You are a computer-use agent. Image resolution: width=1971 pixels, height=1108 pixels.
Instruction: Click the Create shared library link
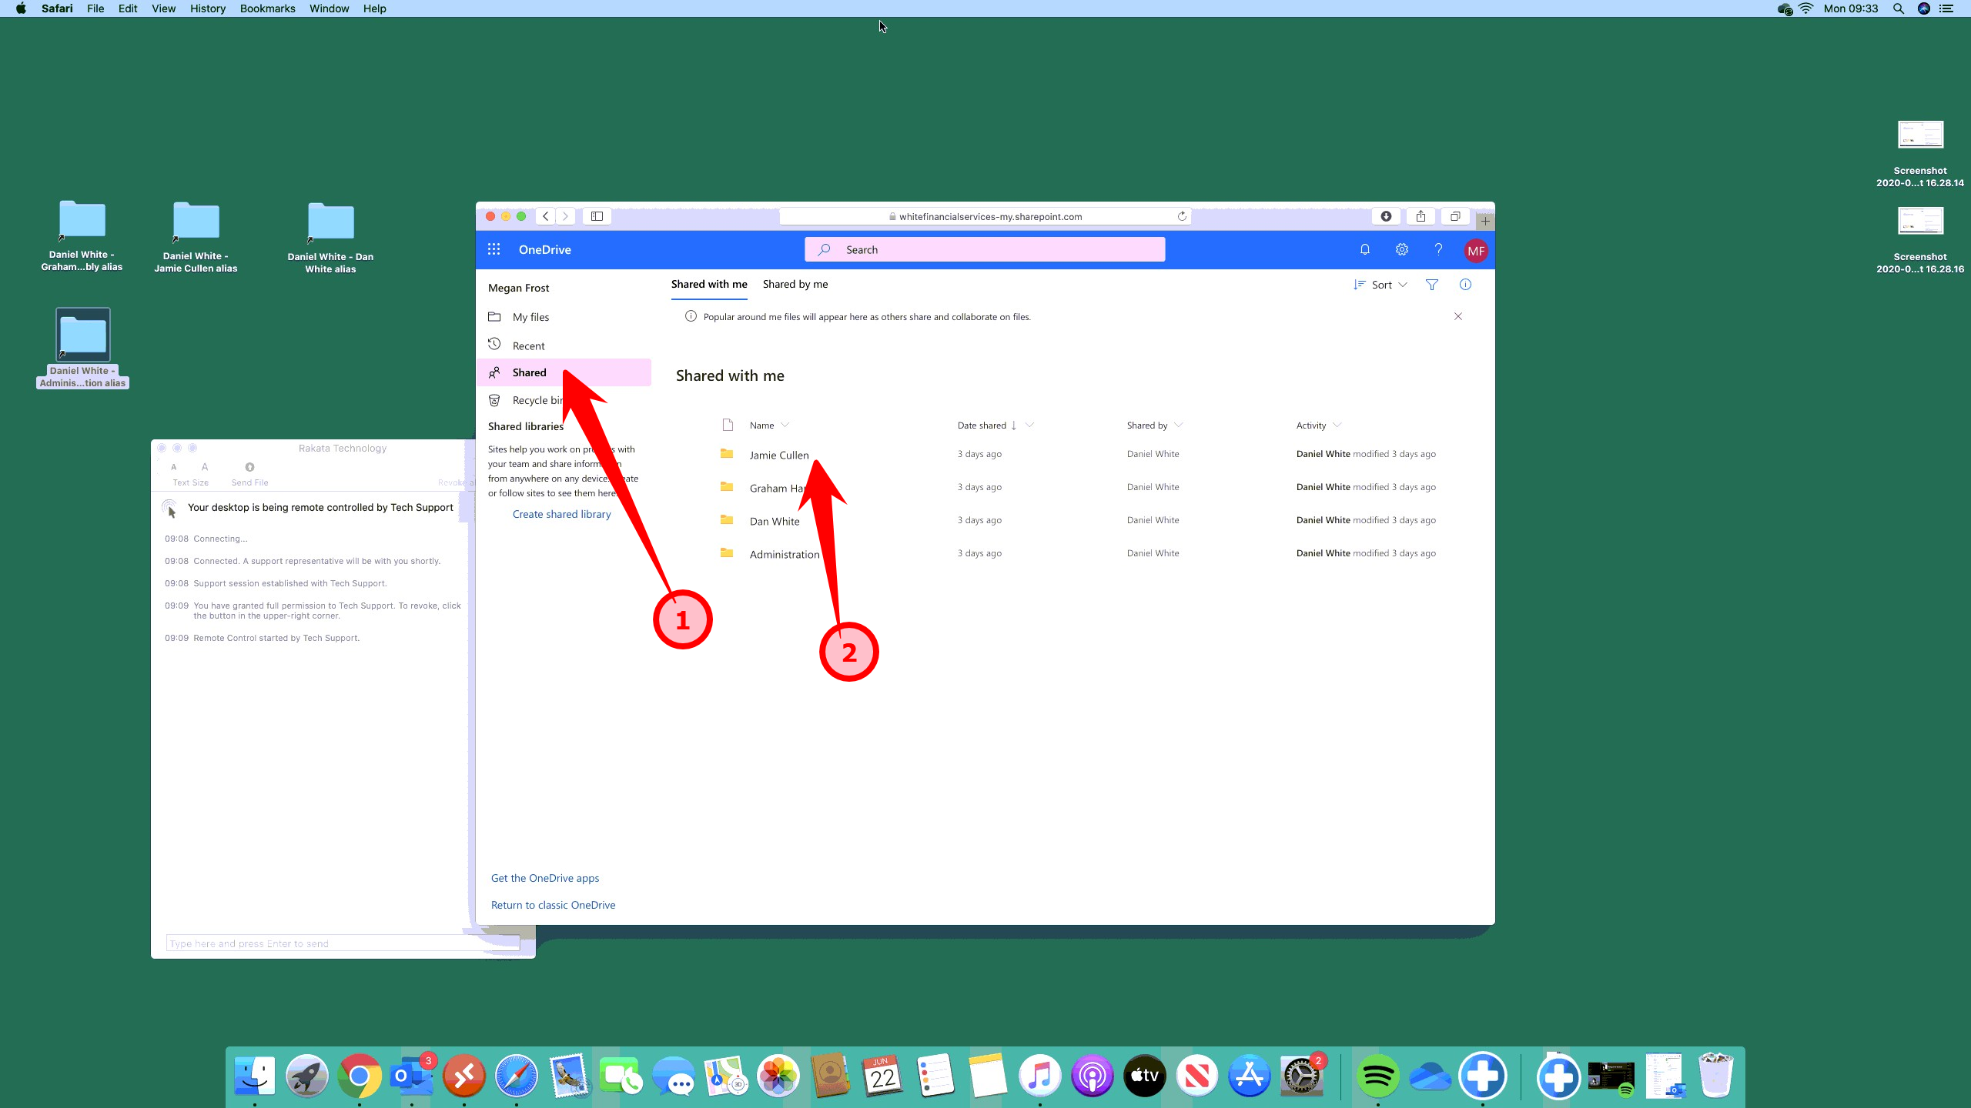tap(561, 514)
